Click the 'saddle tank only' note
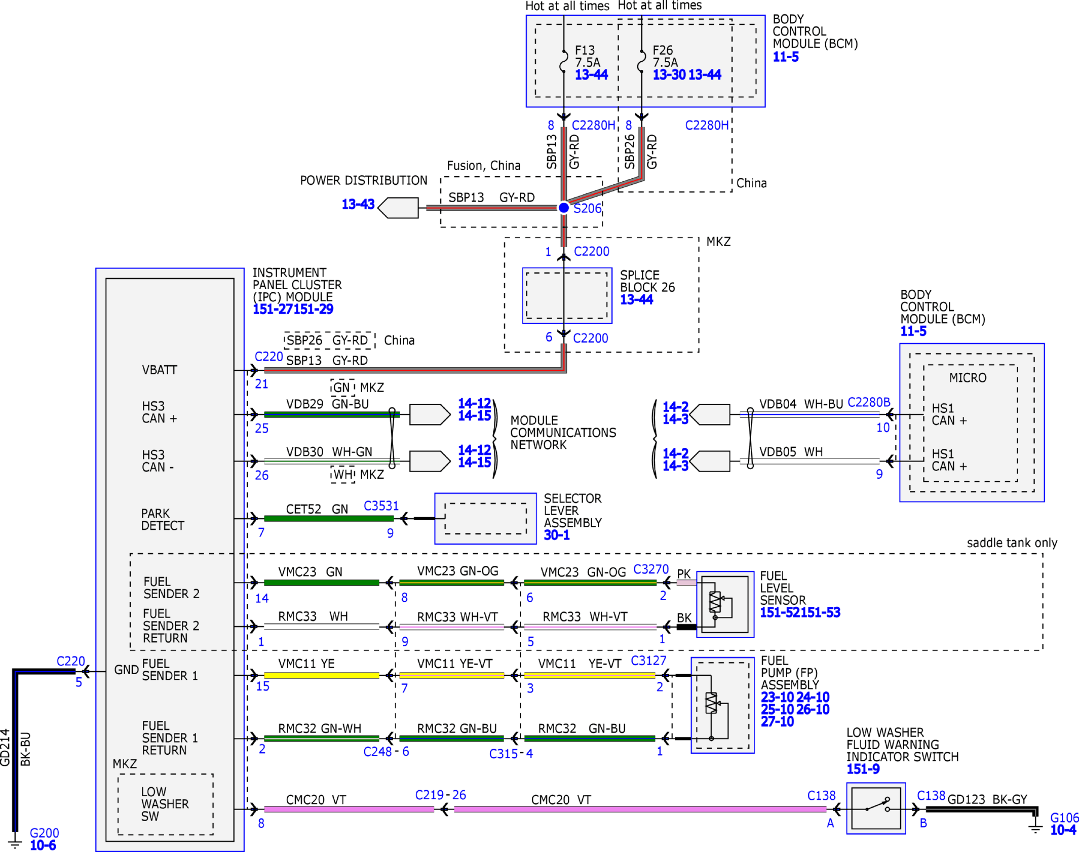Image resolution: width=1079 pixels, height=852 pixels. click(x=1012, y=543)
